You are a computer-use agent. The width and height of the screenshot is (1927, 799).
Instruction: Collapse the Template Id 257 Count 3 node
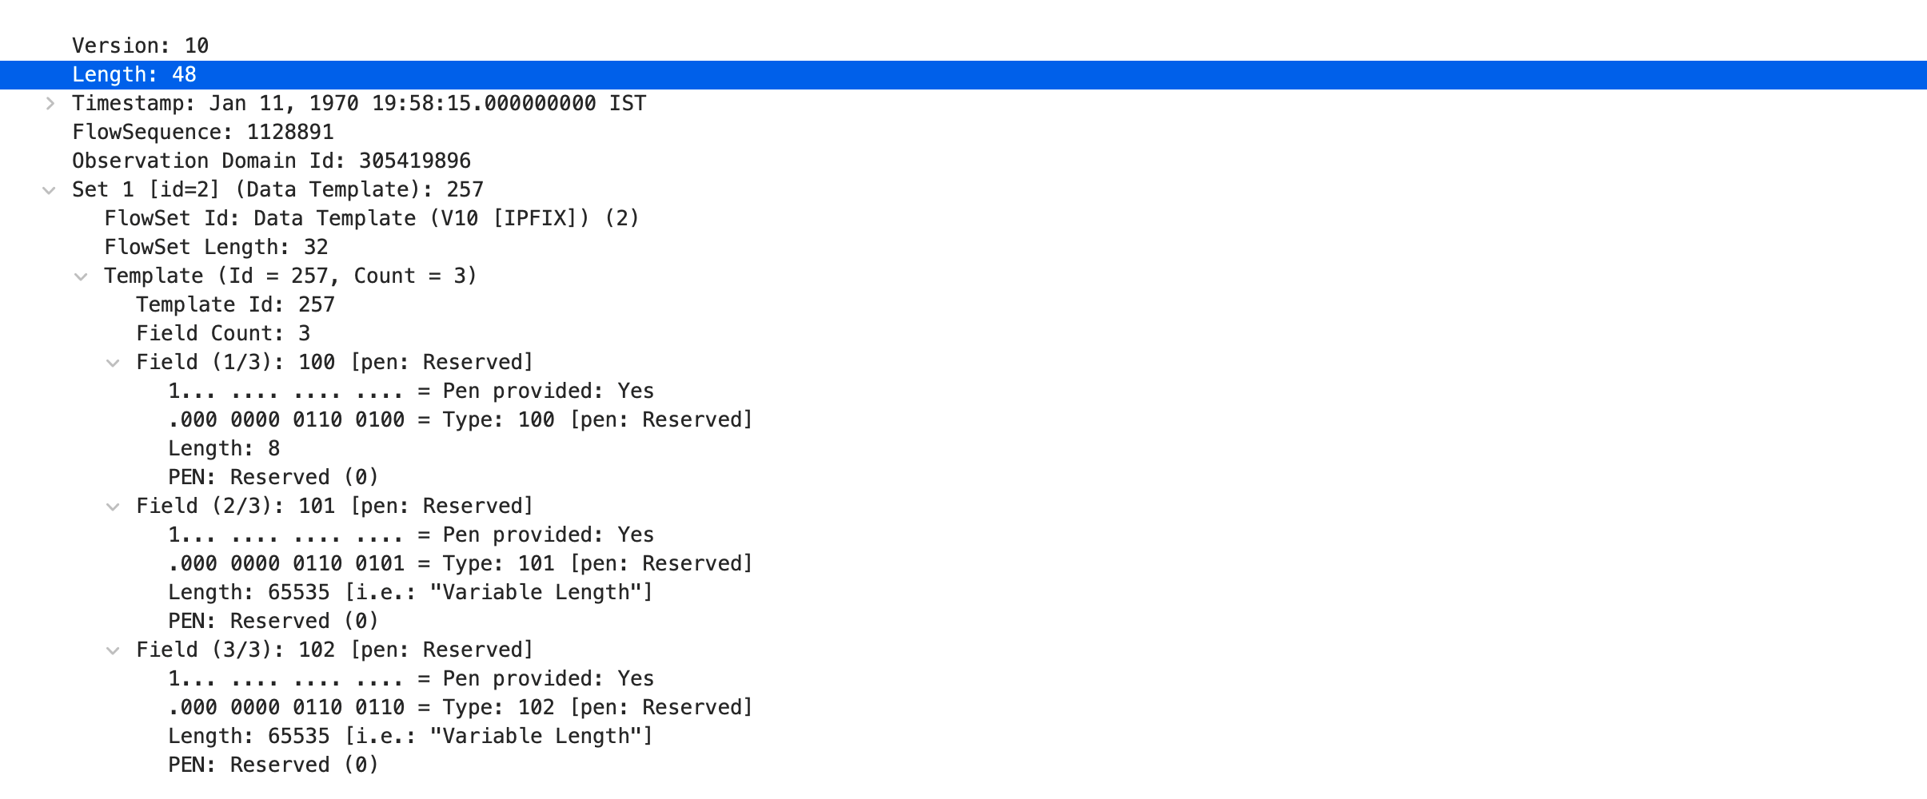81,276
